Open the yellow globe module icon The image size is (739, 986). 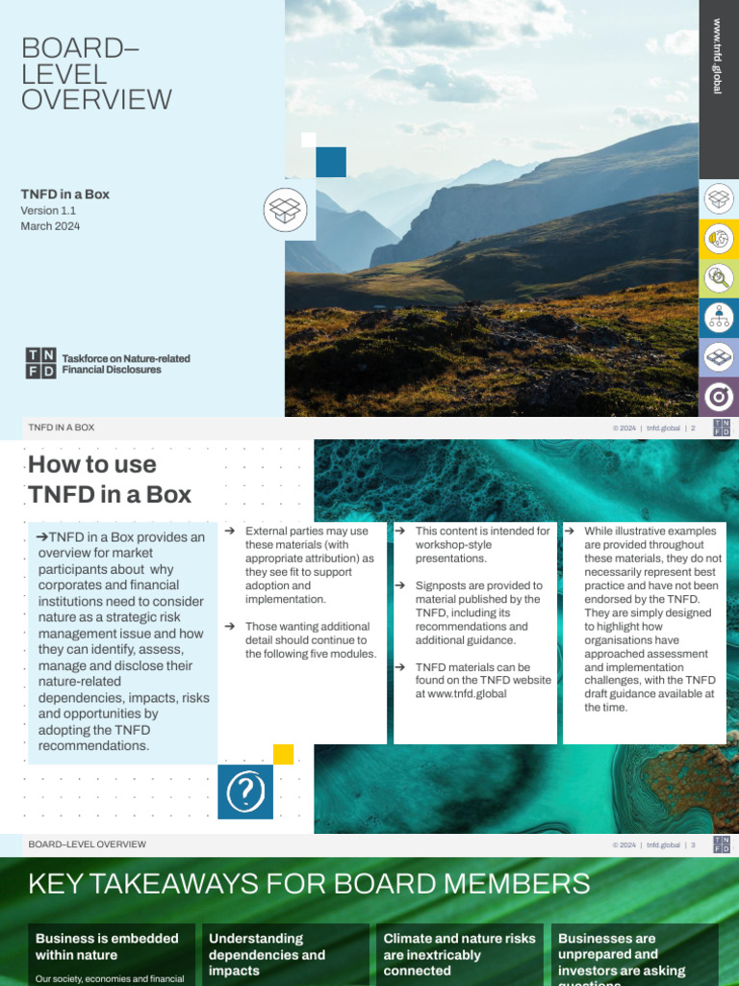tap(719, 239)
